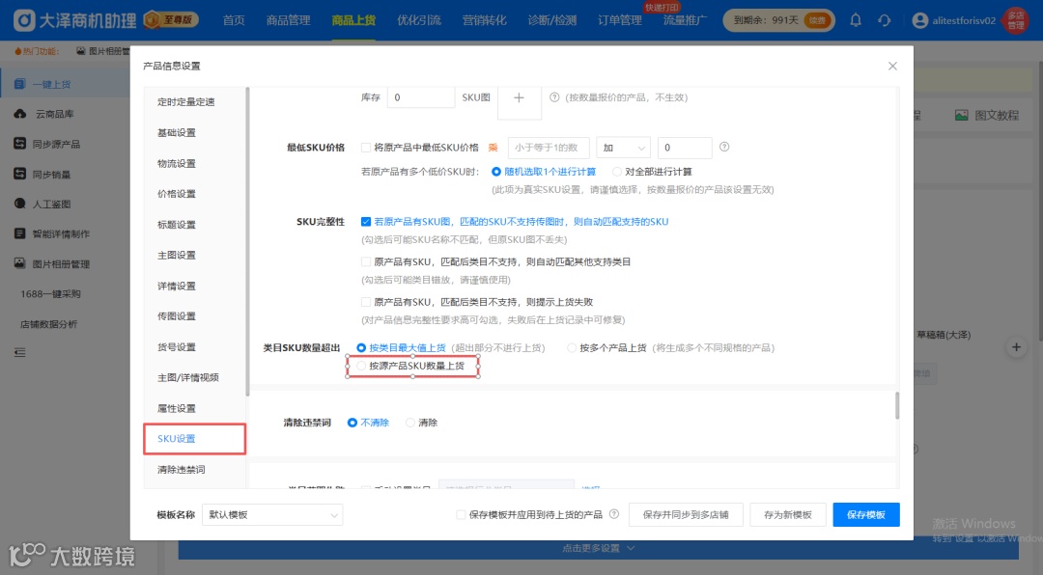Uncheck 若原产品有SKU图 auto-match checkbox
The image size is (1043, 575).
point(366,221)
